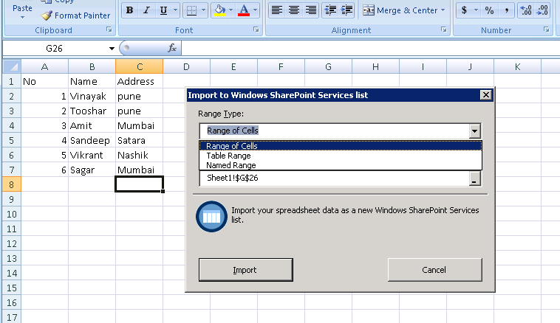Align text right
560x323 pixels.
tap(311, 10)
